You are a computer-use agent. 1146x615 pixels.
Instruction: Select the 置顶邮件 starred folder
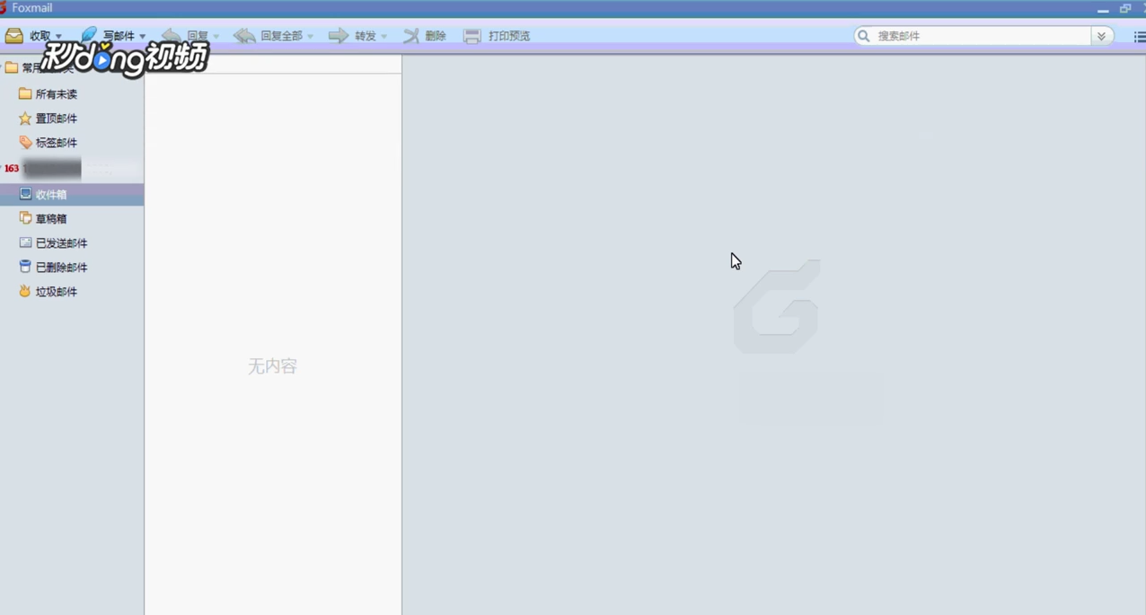tap(72, 119)
